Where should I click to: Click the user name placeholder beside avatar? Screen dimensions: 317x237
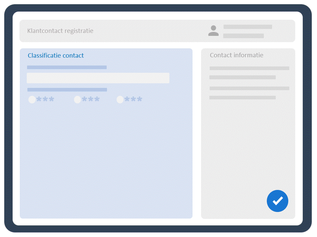click(x=248, y=27)
